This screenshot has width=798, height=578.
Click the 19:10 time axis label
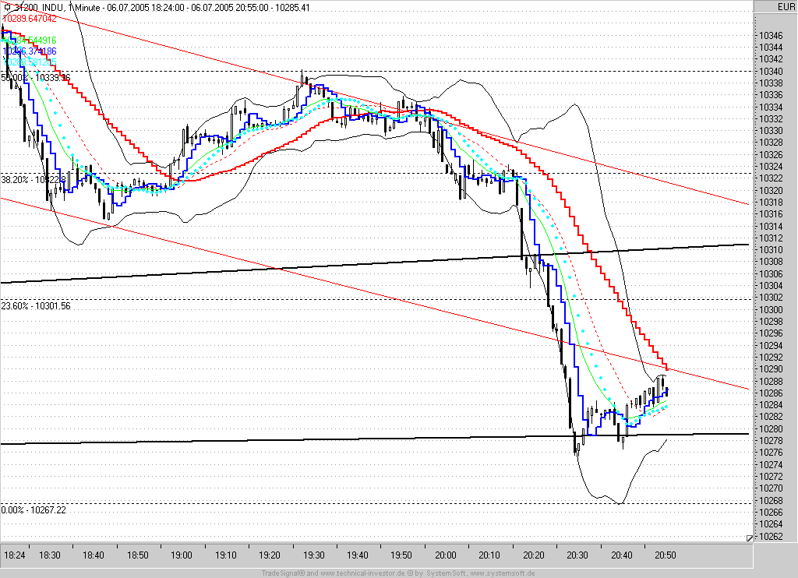[225, 555]
